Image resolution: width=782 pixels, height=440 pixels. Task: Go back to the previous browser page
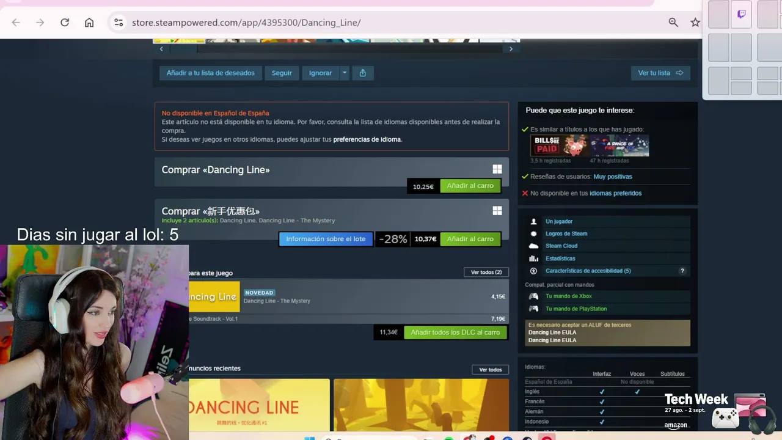click(x=16, y=23)
